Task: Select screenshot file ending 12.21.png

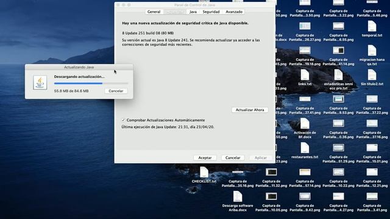Action: tap(372, 172)
